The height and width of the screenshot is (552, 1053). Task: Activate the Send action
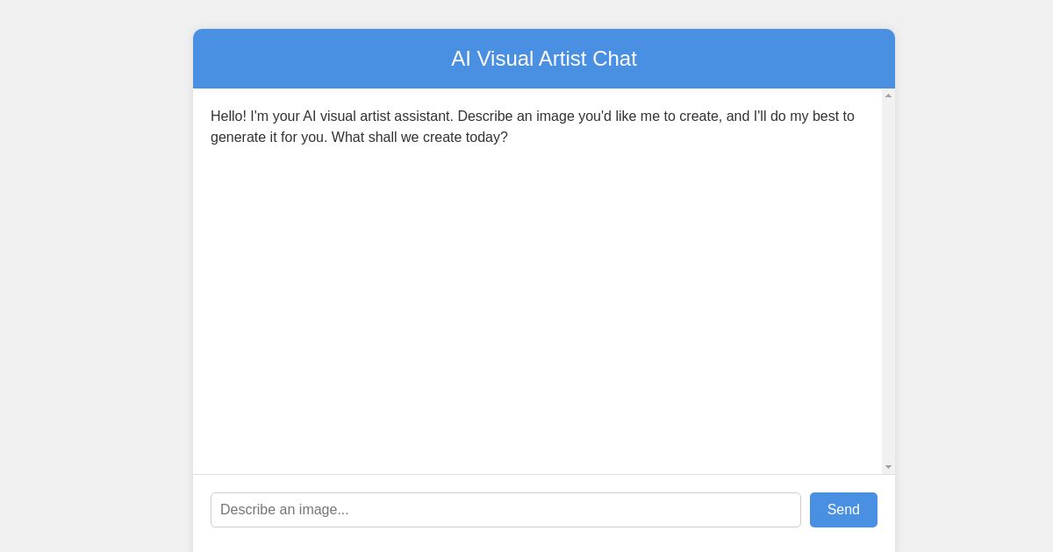(x=843, y=510)
